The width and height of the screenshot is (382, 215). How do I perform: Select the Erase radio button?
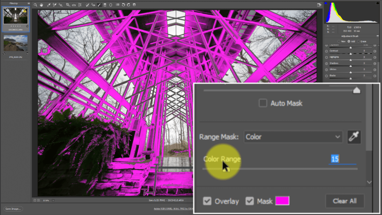point(358,41)
